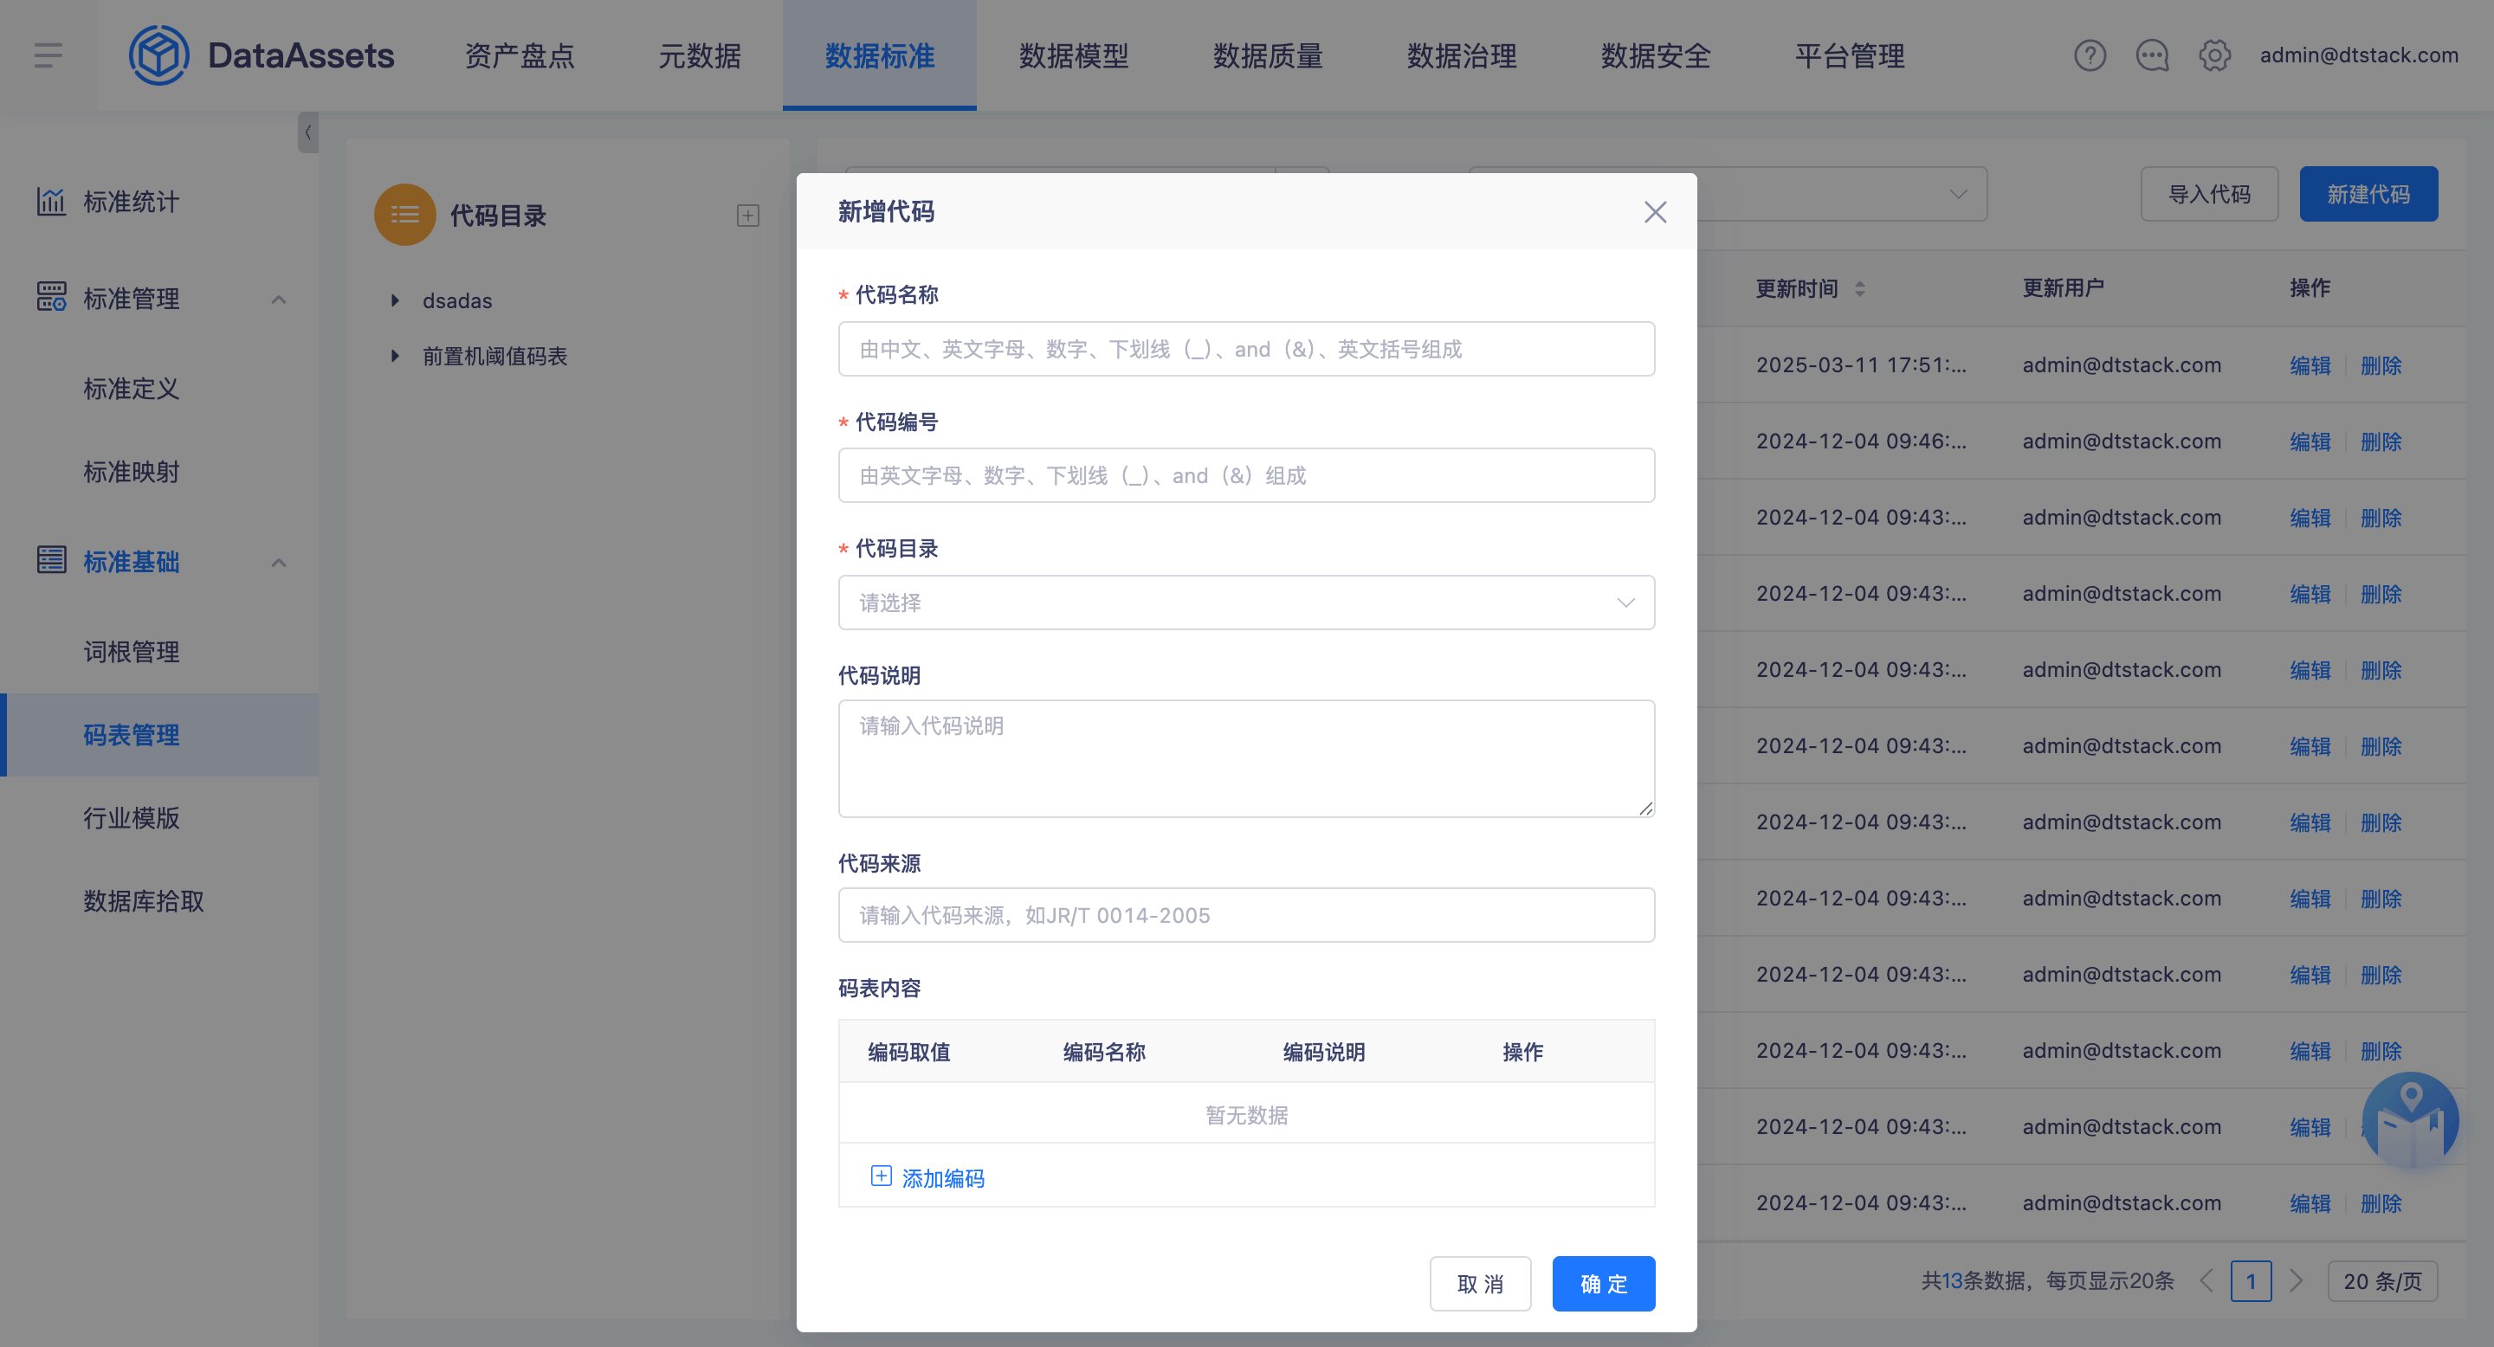
Task: Close the 新增代码 dialog
Action: 1655,212
